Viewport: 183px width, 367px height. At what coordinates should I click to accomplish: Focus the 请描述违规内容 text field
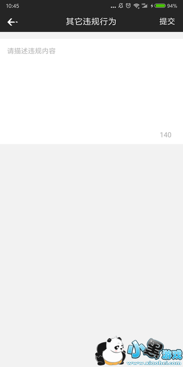91,91
